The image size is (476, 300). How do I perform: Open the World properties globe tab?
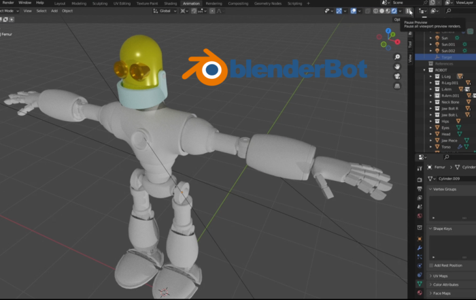419,217
